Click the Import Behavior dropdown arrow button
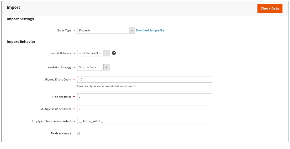This screenshot has width=290, height=149. (106, 53)
